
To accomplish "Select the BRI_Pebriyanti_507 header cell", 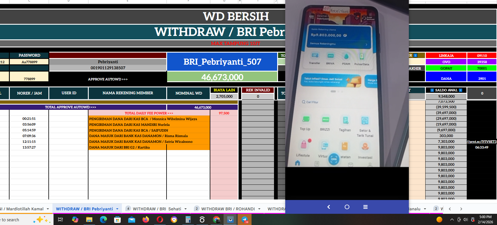I will click(x=222, y=62).
